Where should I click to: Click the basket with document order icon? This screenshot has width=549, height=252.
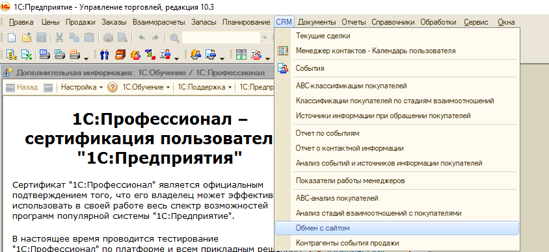[x=211, y=54]
